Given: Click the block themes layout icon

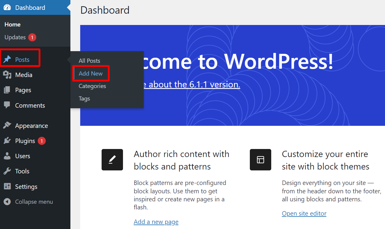Looking at the screenshot, I should [x=260, y=160].
